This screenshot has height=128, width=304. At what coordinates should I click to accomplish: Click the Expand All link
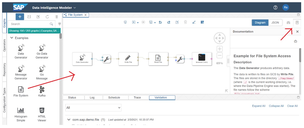[258, 106]
